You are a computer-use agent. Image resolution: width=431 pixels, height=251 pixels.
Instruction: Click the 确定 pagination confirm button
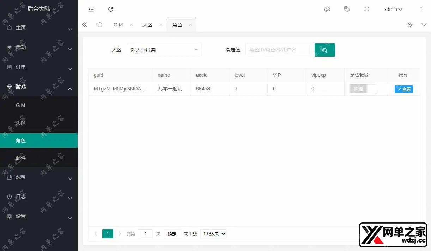(x=172, y=234)
